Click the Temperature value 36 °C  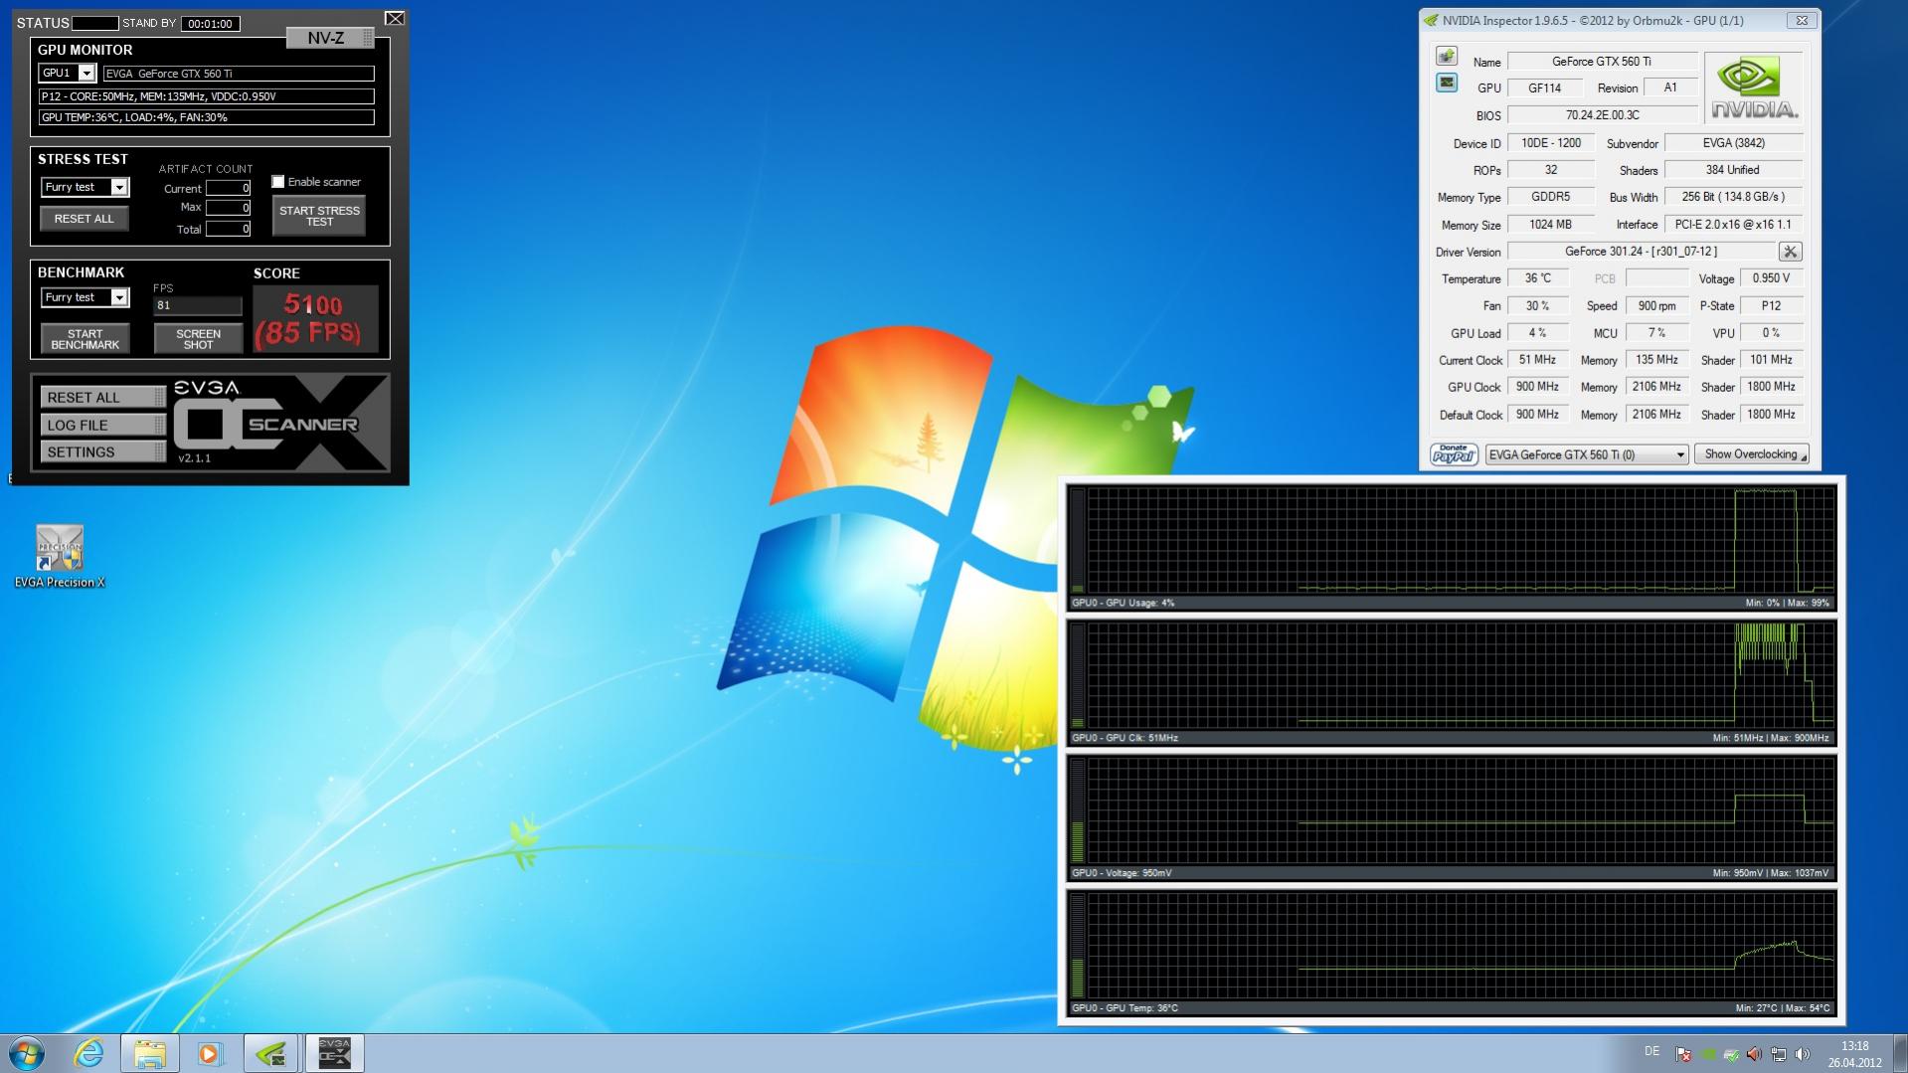1539,278
